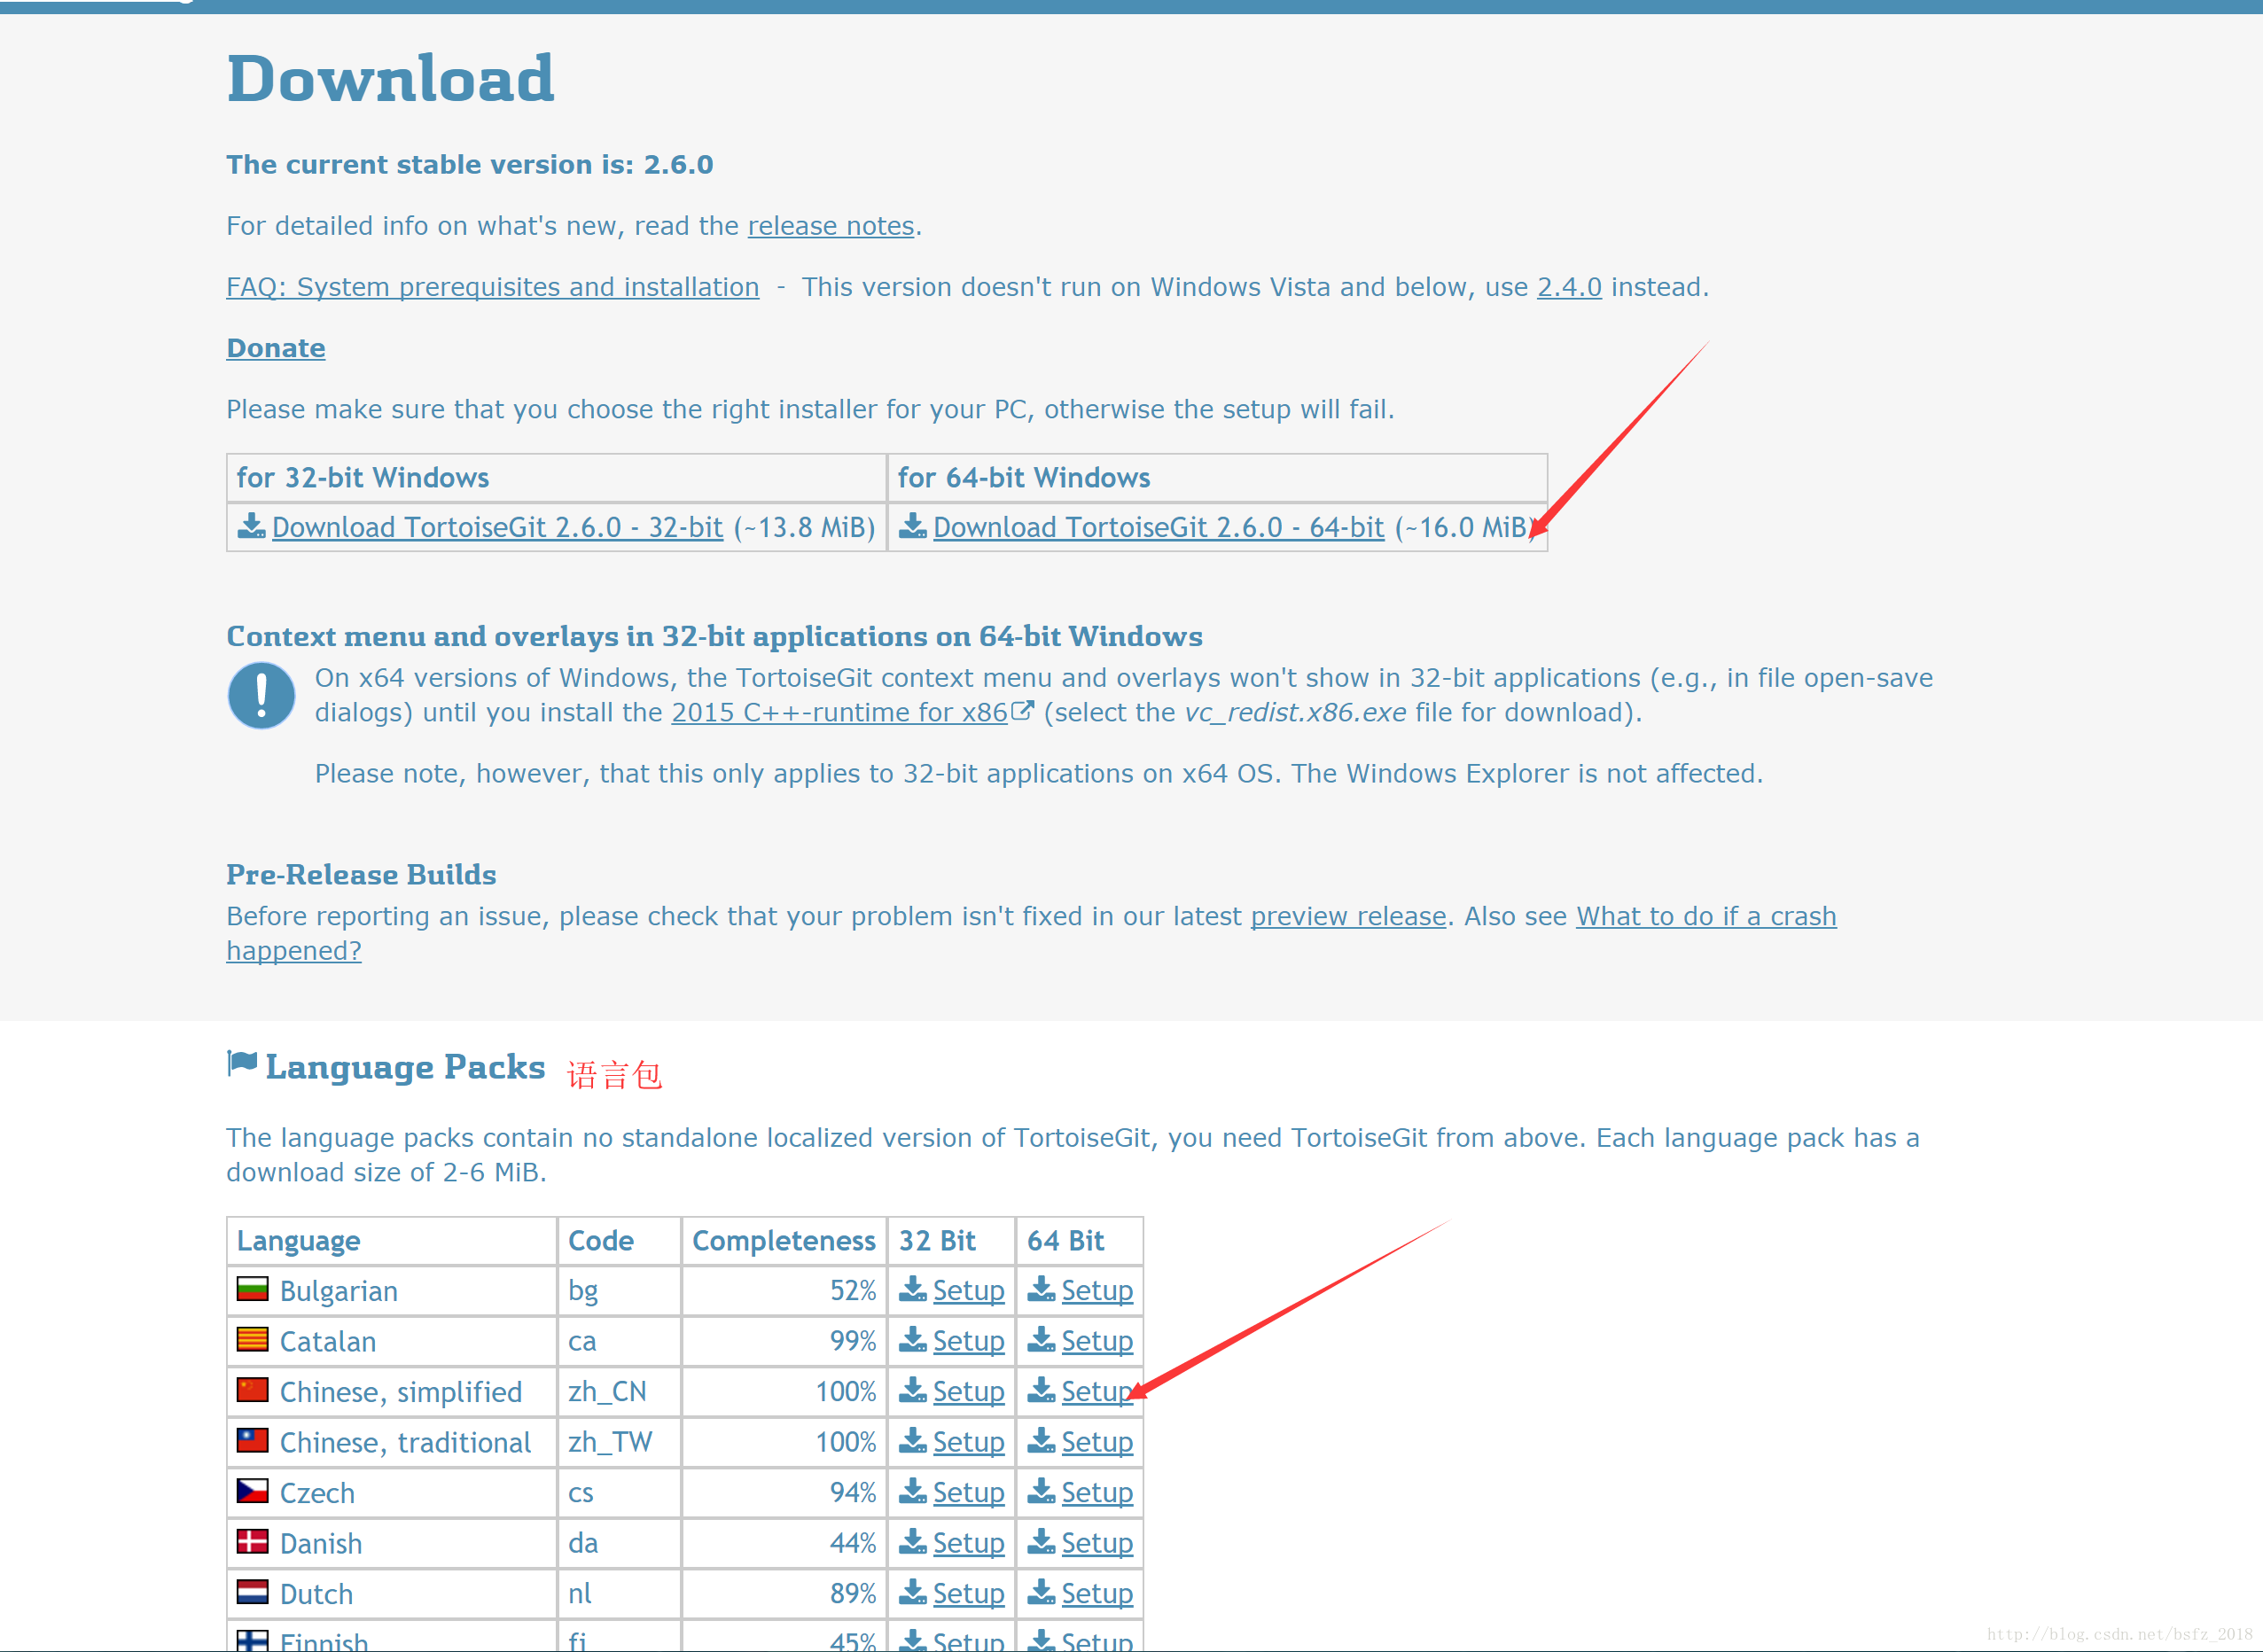
Task: Download Chinese simplified 32 Bit Setup
Action: pos(968,1392)
